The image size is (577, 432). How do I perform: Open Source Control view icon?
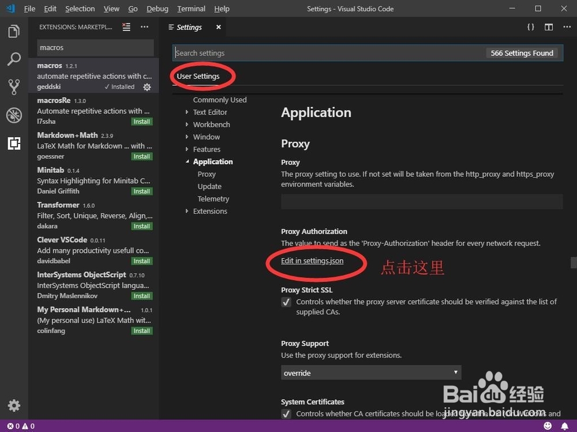14,87
